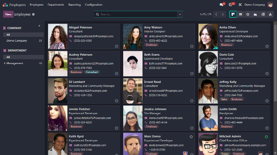Open activity clock on Audrey Peterson card

pyautogui.click(x=116, y=74)
